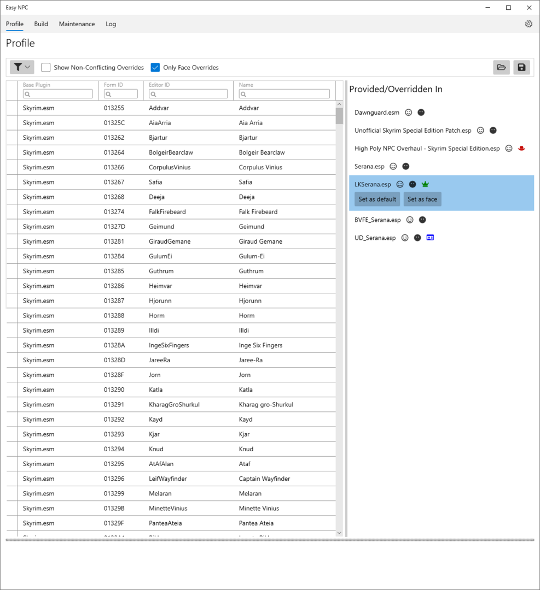Viewport: 540px width, 590px height.
Task: Click scroll up arrow of NPC list
Action: tap(340, 104)
